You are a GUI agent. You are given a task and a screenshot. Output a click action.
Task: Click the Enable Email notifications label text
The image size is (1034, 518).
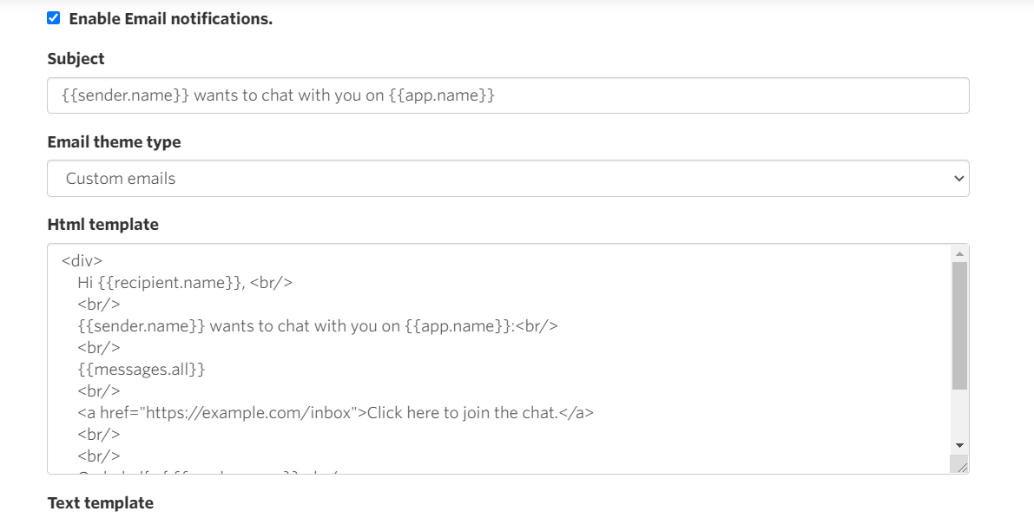(170, 18)
